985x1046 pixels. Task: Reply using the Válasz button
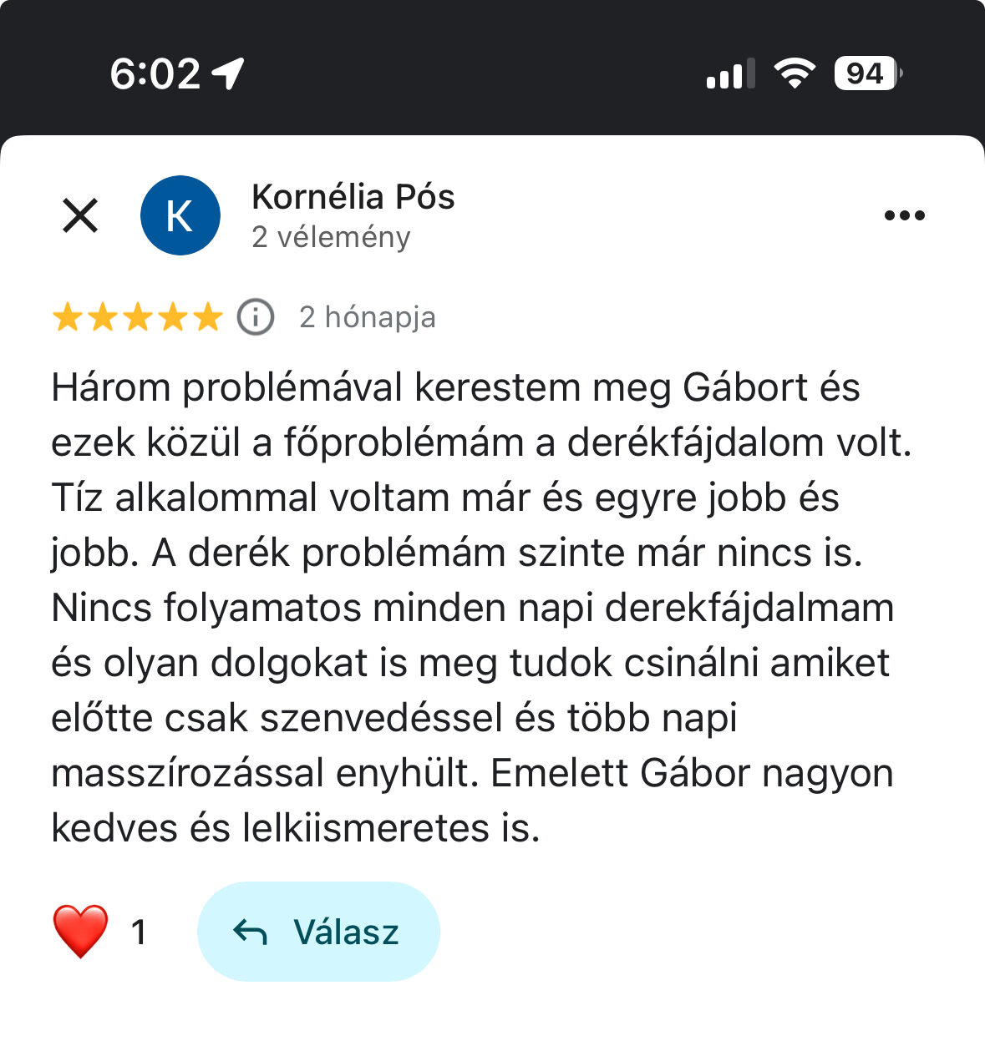coord(318,932)
